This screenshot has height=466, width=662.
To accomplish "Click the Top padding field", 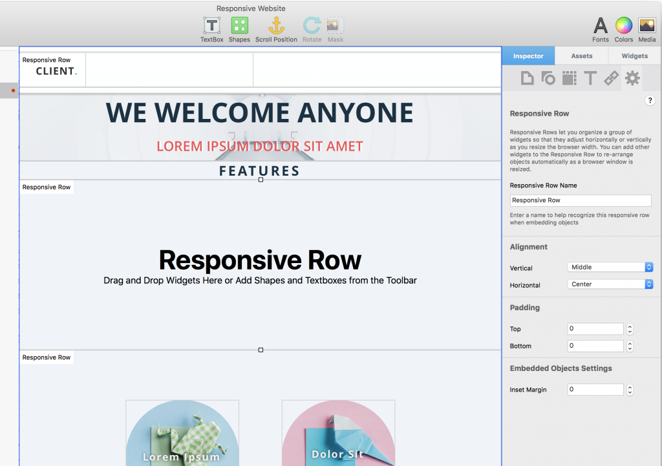I will tap(595, 329).
